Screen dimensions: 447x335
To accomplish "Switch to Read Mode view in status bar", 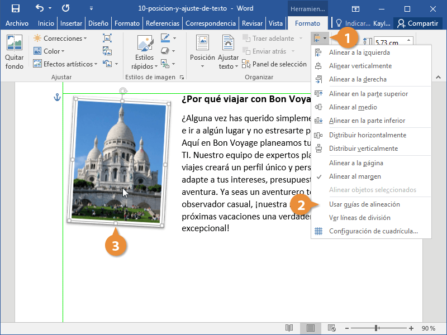I will pyautogui.click(x=289, y=328).
